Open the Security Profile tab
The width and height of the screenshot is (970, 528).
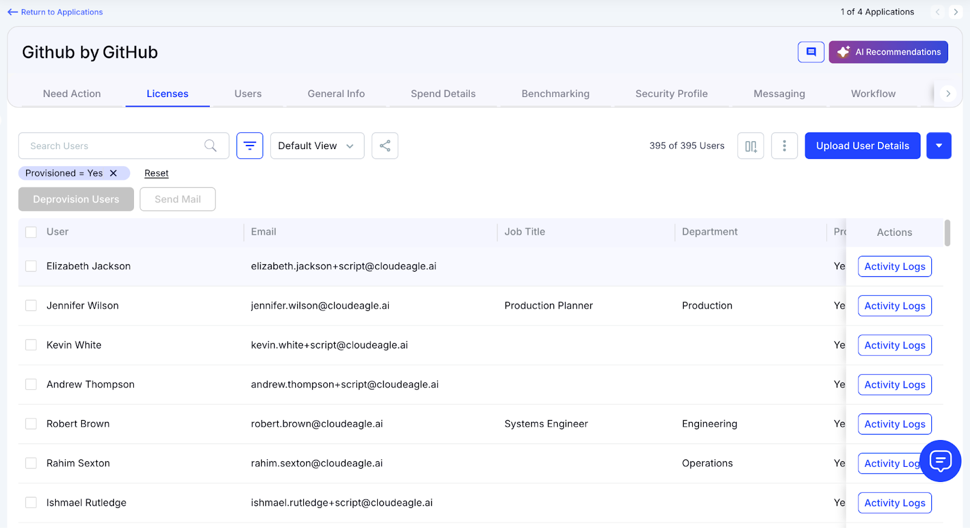pos(672,94)
